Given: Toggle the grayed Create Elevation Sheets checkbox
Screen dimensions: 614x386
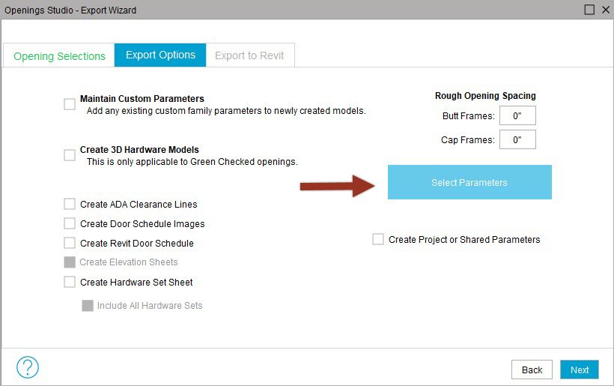Looking at the screenshot, I should point(70,262).
